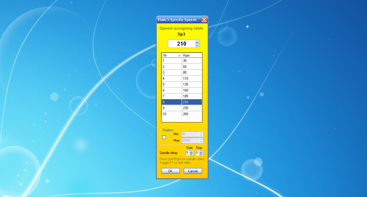The width and height of the screenshot is (367, 197).
Task: Select table row 10 with 260 Rpm
Action: click(182, 114)
